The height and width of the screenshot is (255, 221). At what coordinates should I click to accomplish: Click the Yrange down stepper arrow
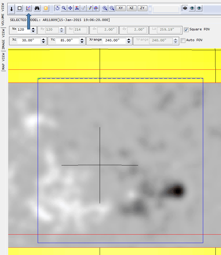[175, 42]
